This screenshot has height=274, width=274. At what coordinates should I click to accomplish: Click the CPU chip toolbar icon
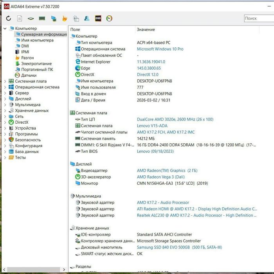[31, 18]
